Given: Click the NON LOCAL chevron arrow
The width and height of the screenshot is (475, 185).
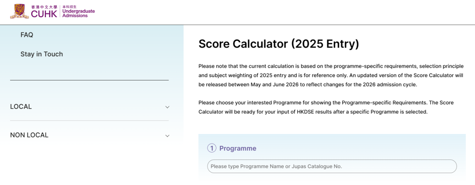Looking at the screenshot, I should (167, 136).
